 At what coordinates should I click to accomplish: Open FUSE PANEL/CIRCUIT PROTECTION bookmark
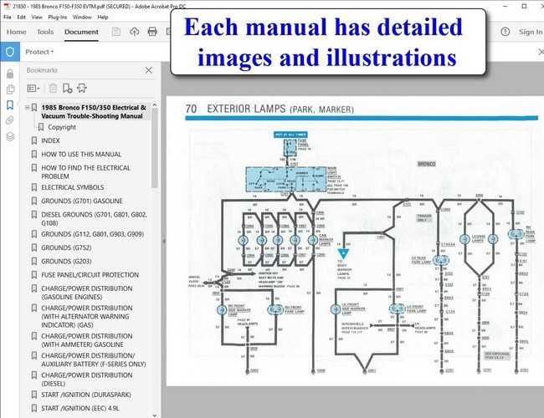point(90,275)
